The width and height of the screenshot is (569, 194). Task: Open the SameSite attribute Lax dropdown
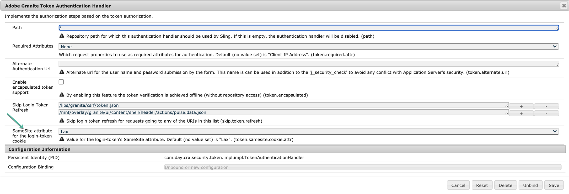(x=308, y=131)
